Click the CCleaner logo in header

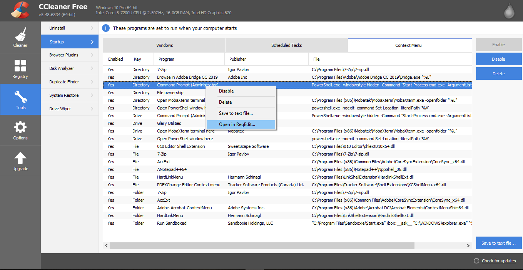20,10
